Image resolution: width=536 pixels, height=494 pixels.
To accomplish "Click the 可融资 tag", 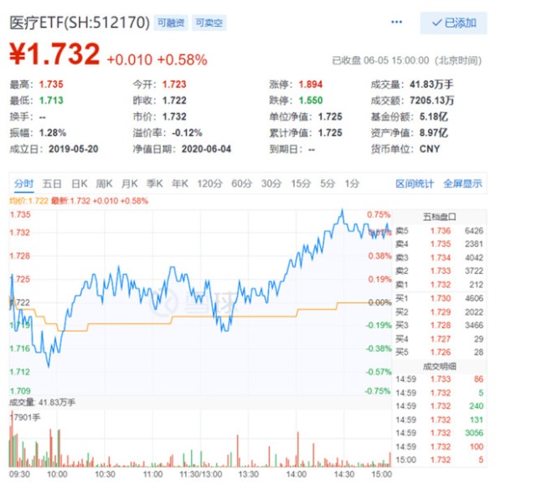I will pyautogui.click(x=173, y=23).
